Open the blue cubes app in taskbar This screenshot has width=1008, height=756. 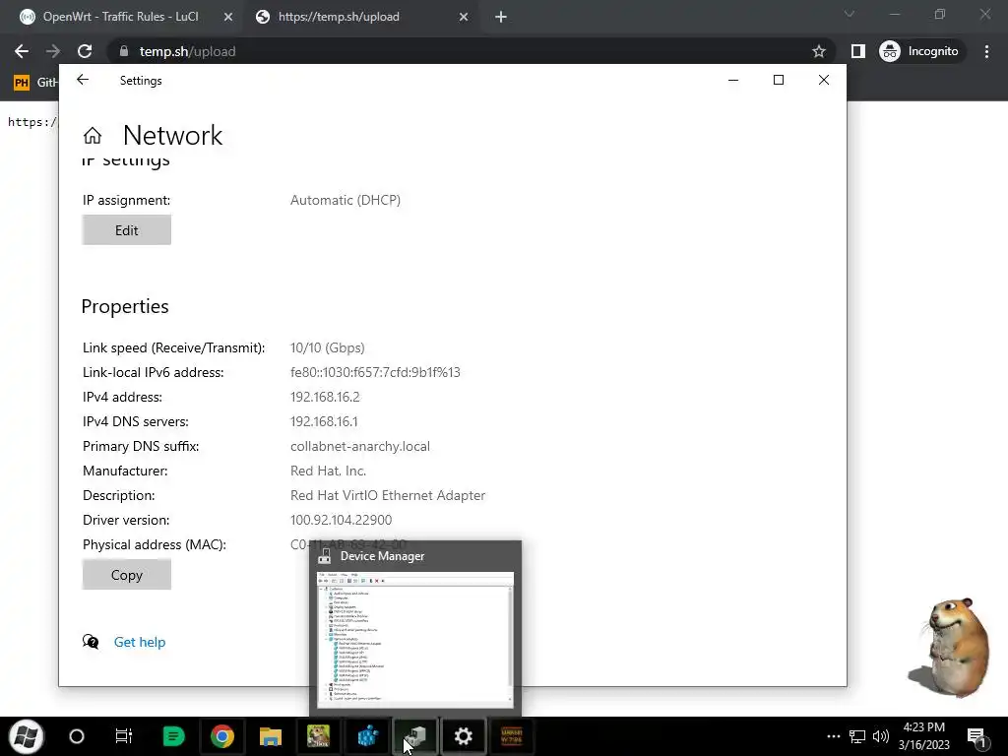point(368,736)
